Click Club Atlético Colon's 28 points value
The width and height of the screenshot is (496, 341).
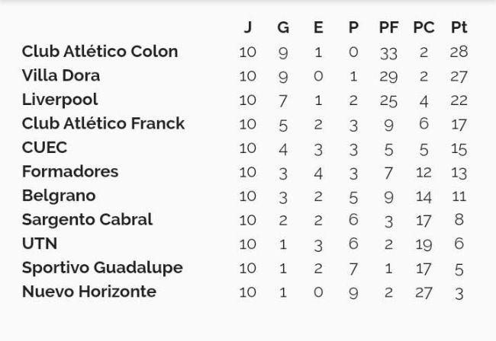(x=459, y=52)
